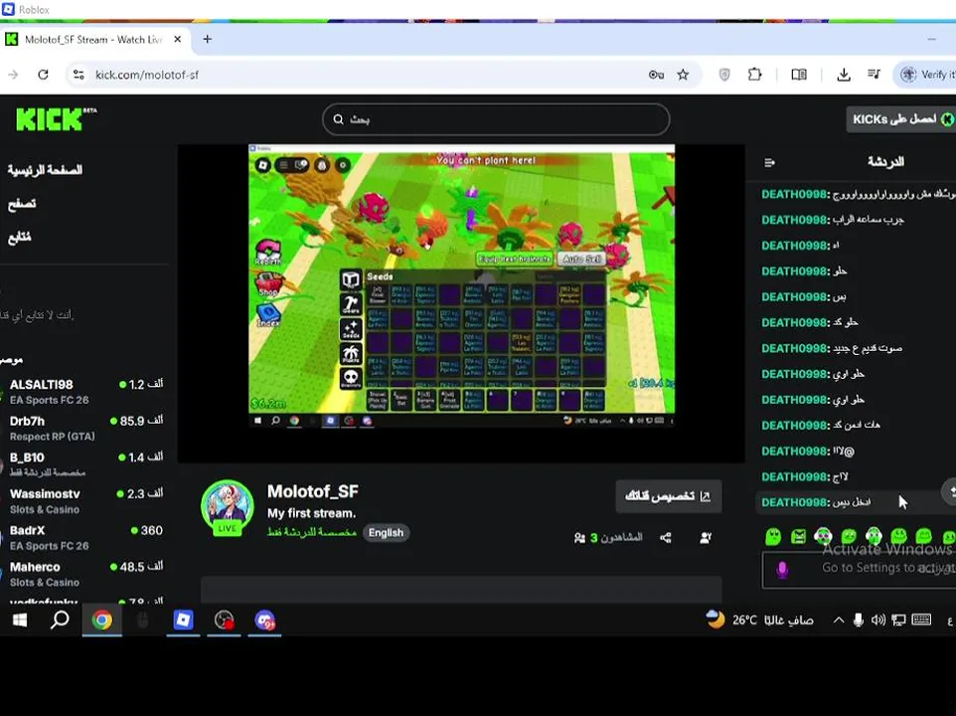Open the media control icon in the toolbar
Viewport: 956px width, 716px height.
(x=874, y=75)
